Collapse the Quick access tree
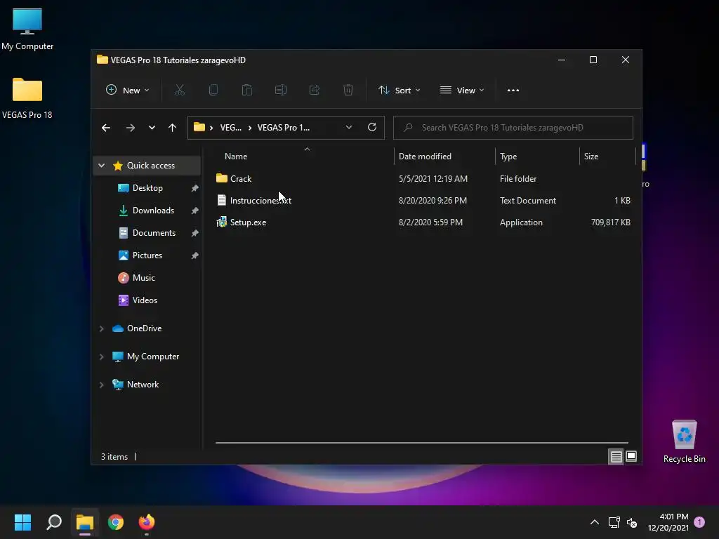 (x=102, y=166)
